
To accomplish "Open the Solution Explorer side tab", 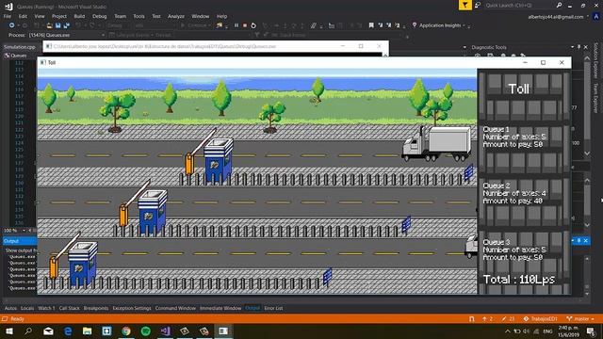I will pos(596,60).
